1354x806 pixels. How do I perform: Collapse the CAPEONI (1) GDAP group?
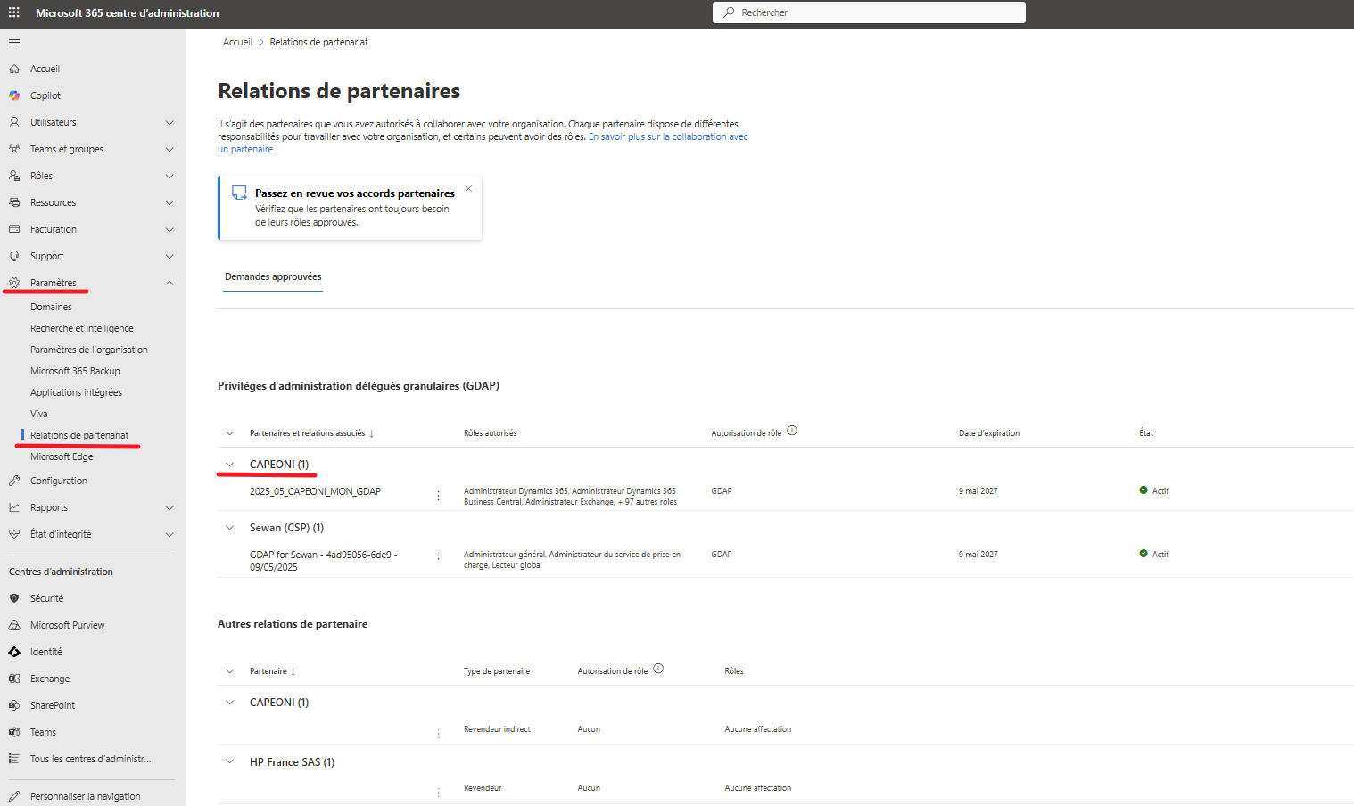click(x=229, y=465)
